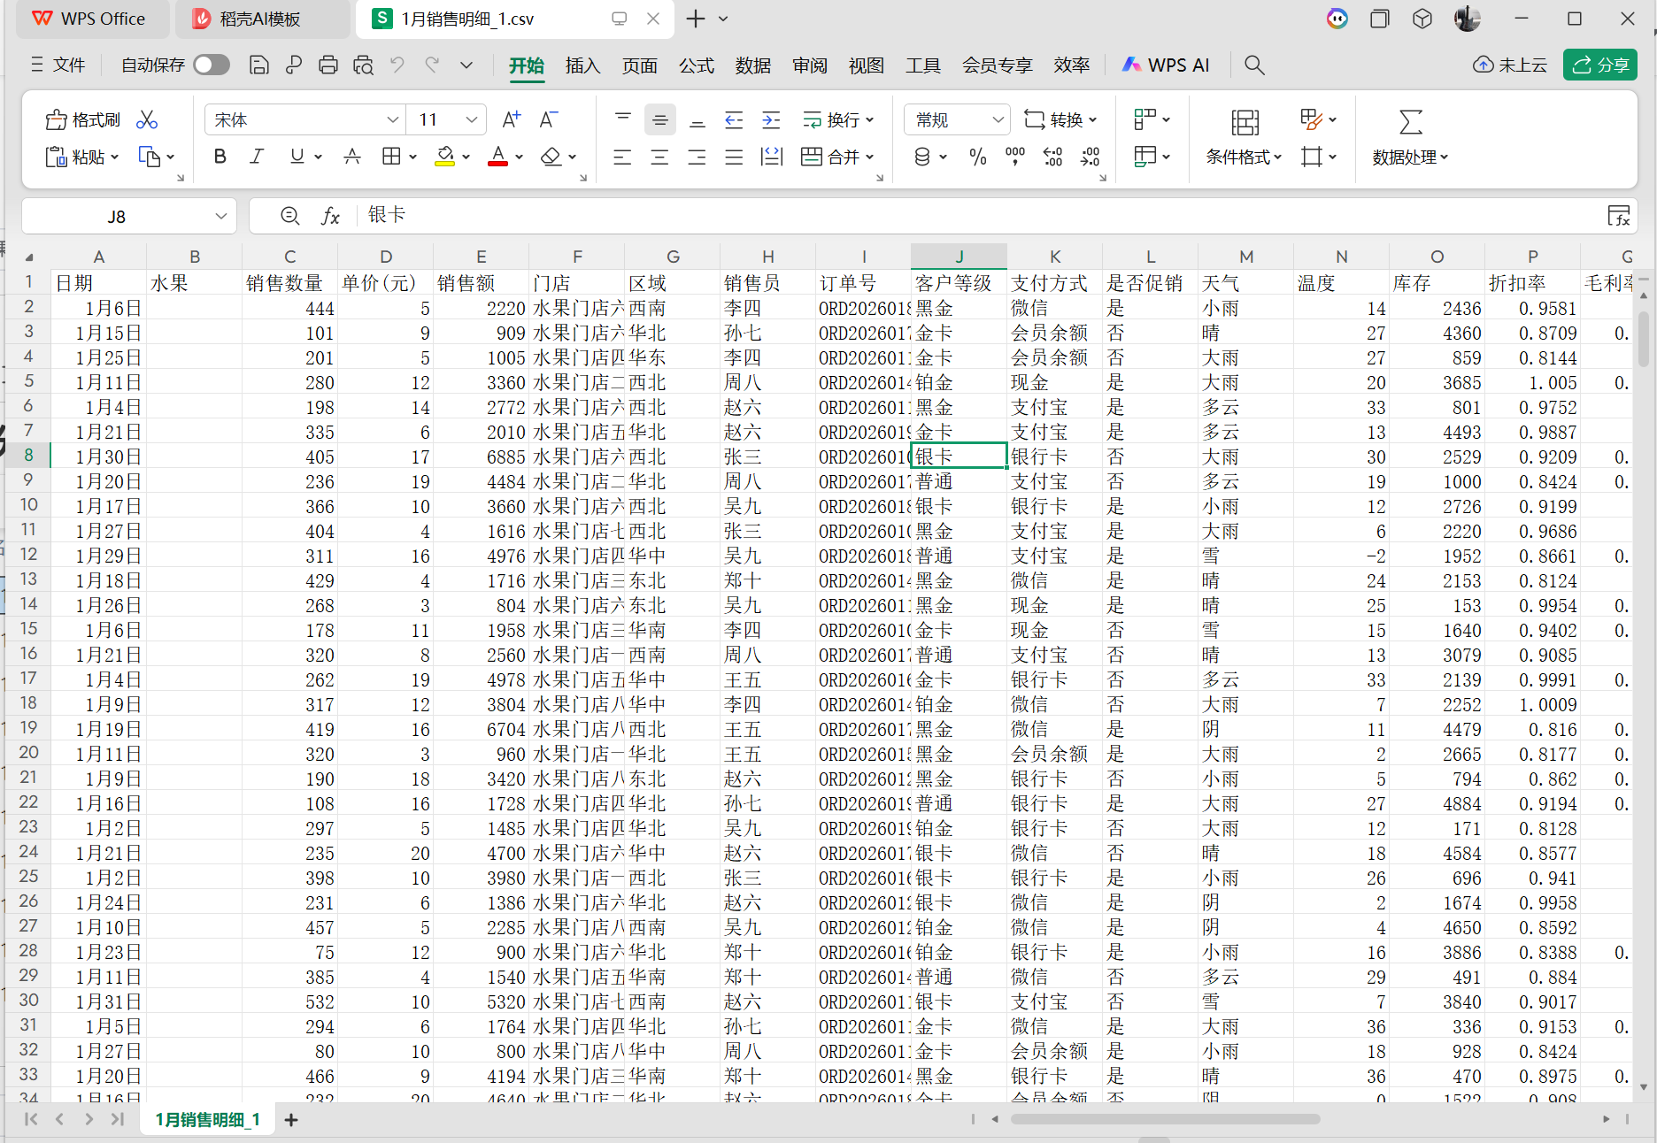Expand the number format 常规 dropdown
The image size is (1657, 1143).
(x=998, y=119)
